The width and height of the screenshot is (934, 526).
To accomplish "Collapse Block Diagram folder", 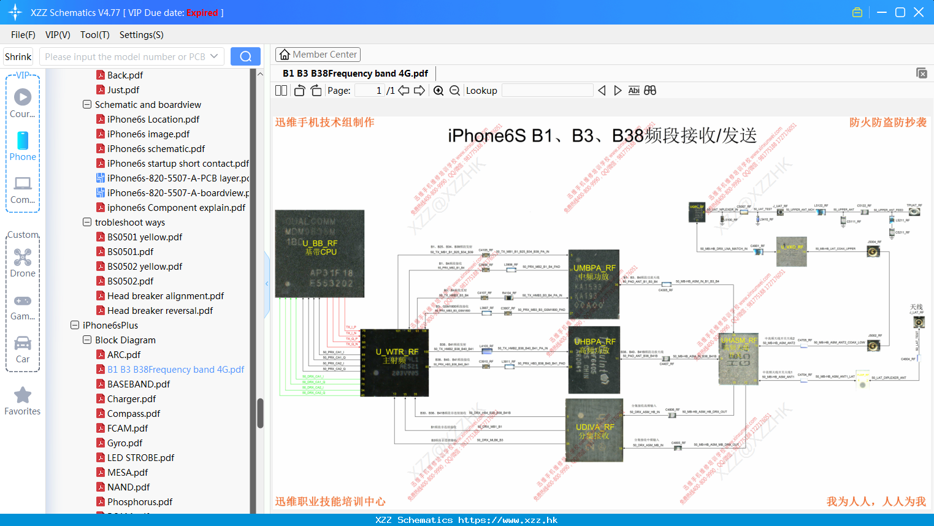I will 87,340.
